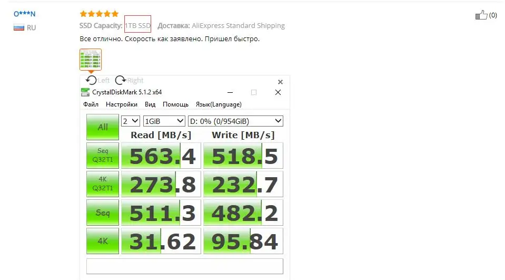
Task: Click the Write [MB/s] column header
Action: pos(243,135)
